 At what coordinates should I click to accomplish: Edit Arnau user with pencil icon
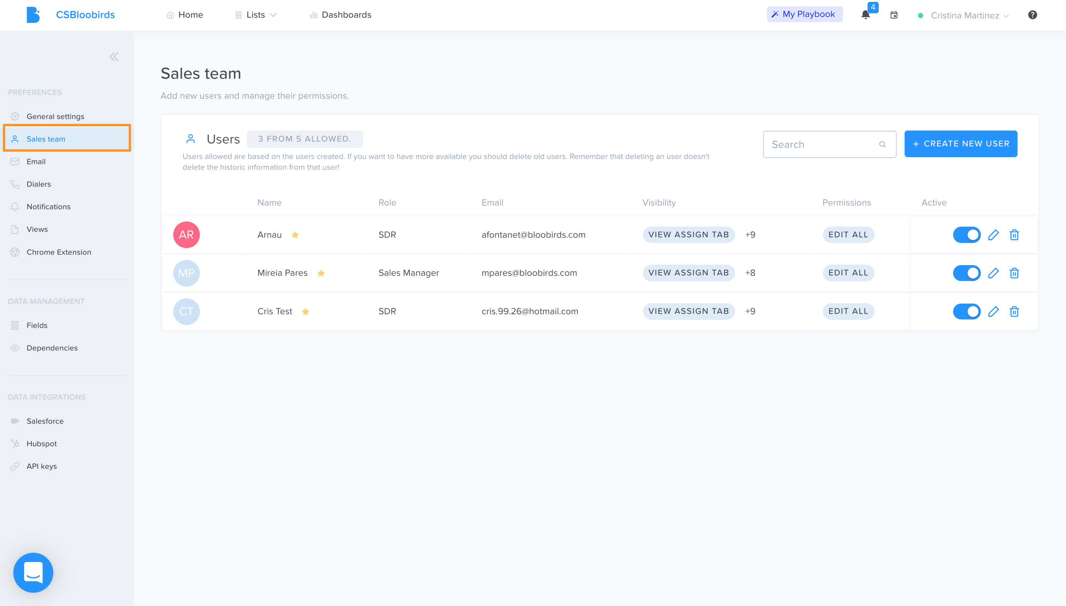click(x=993, y=235)
